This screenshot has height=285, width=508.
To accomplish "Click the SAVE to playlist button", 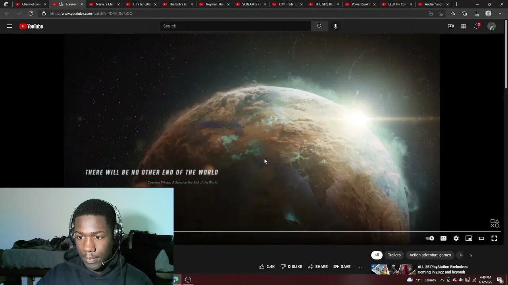I will pyautogui.click(x=342, y=267).
